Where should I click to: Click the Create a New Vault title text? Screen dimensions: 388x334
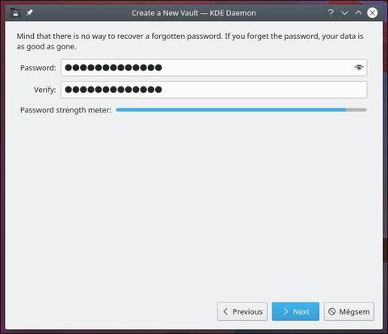coord(194,13)
